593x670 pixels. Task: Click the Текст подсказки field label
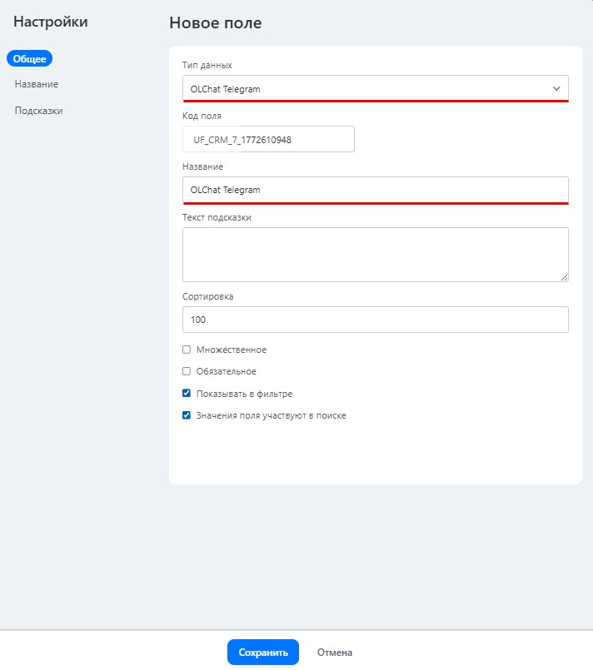click(x=217, y=217)
